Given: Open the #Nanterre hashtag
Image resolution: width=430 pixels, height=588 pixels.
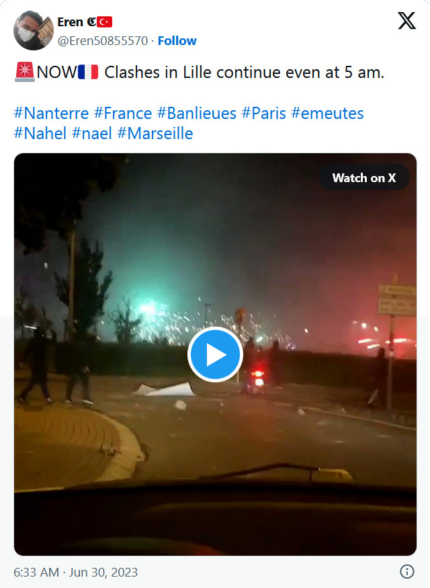Looking at the screenshot, I should [51, 113].
